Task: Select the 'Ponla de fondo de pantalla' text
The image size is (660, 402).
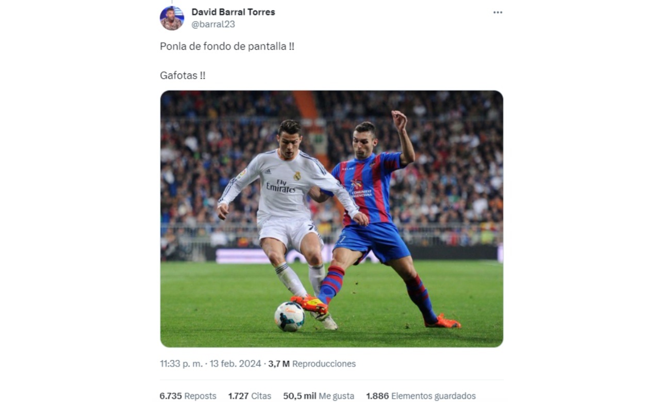Action: 227,46
